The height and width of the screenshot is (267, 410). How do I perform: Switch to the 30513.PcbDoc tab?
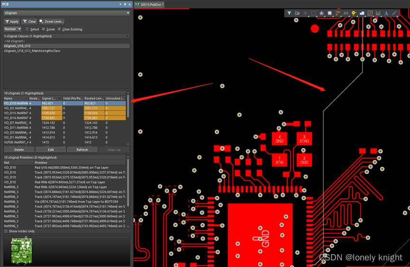(150, 4)
